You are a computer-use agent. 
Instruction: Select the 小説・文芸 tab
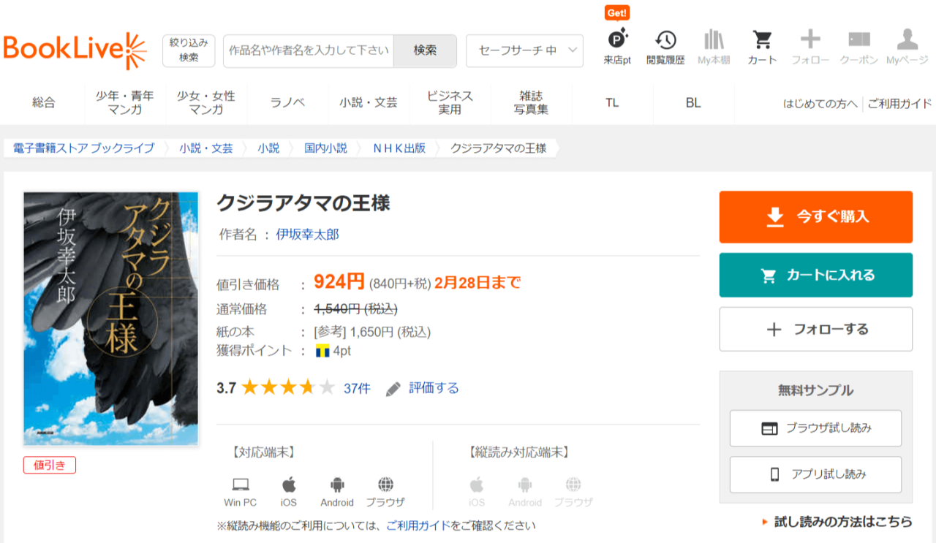coord(369,103)
